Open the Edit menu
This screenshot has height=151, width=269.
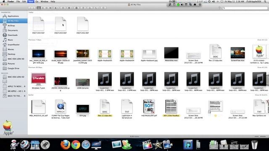24,1
